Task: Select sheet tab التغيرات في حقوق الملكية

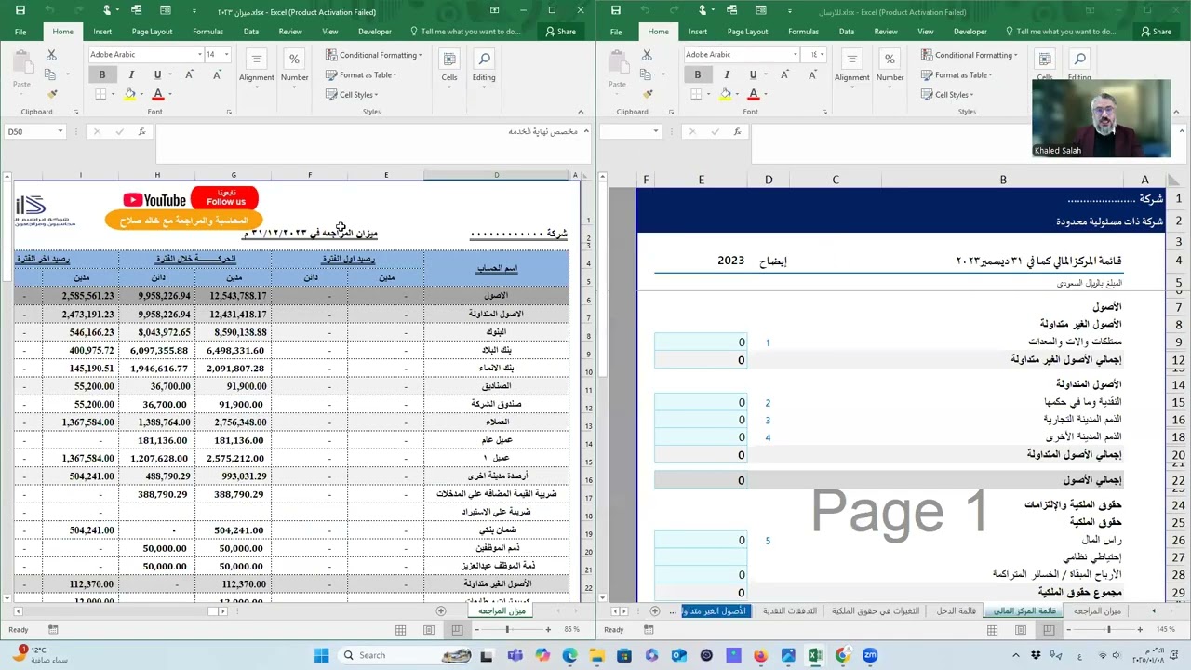Action: click(x=876, y=611)
